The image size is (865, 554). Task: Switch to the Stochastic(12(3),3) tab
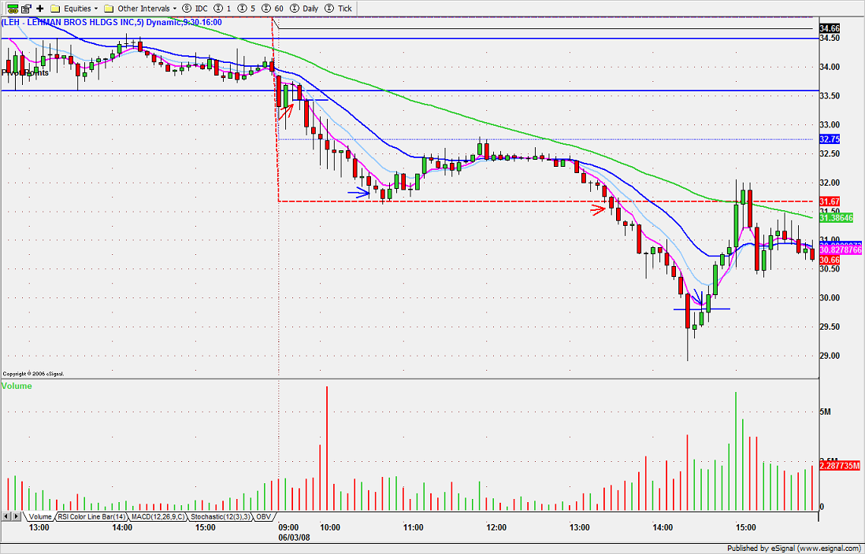pos(221,517)
